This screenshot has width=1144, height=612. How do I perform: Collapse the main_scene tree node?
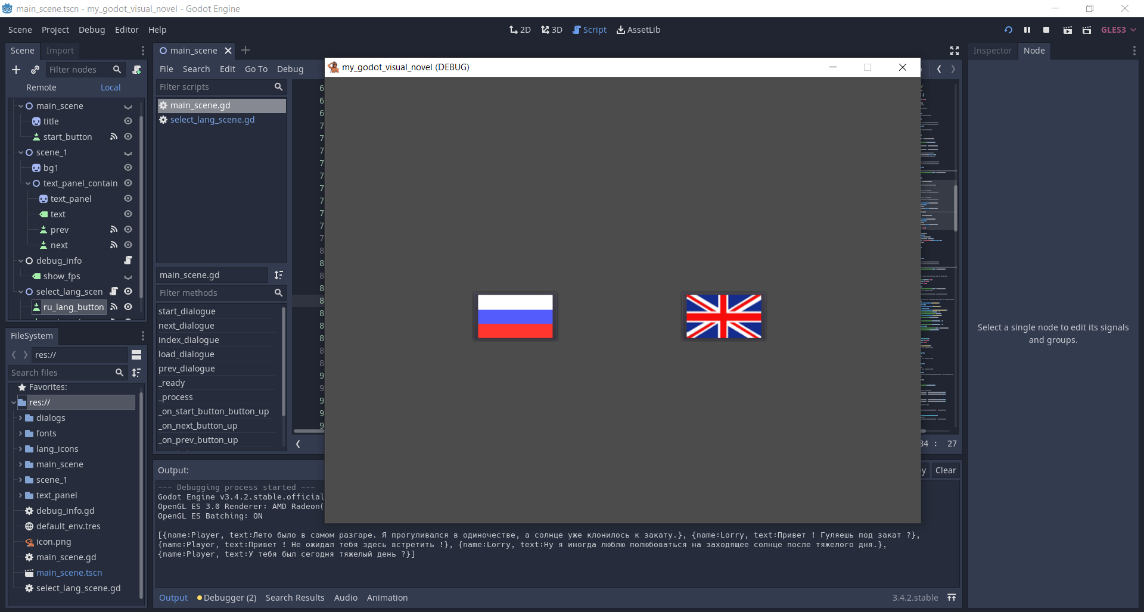pos(21,106)
